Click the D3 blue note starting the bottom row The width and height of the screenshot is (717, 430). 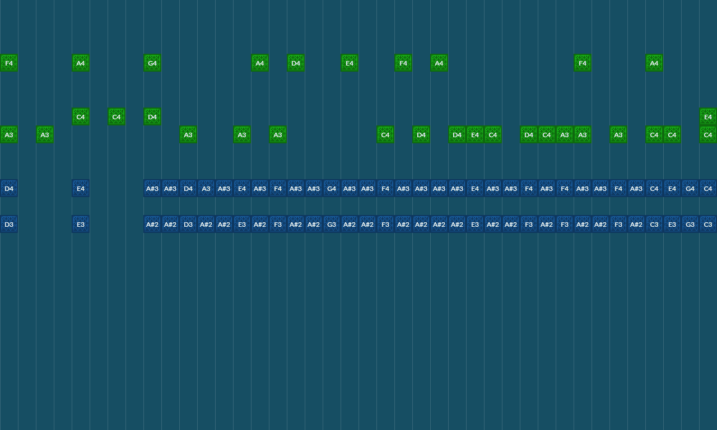pos(8,224)
